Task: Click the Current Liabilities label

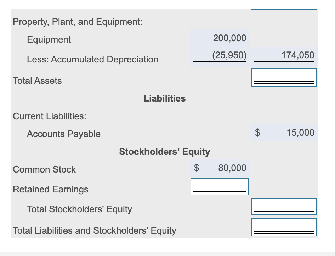Action: [50, 116]
